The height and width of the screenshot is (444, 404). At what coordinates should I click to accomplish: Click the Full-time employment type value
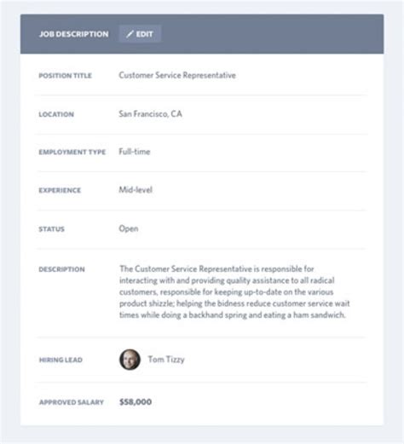pos(135,152)
